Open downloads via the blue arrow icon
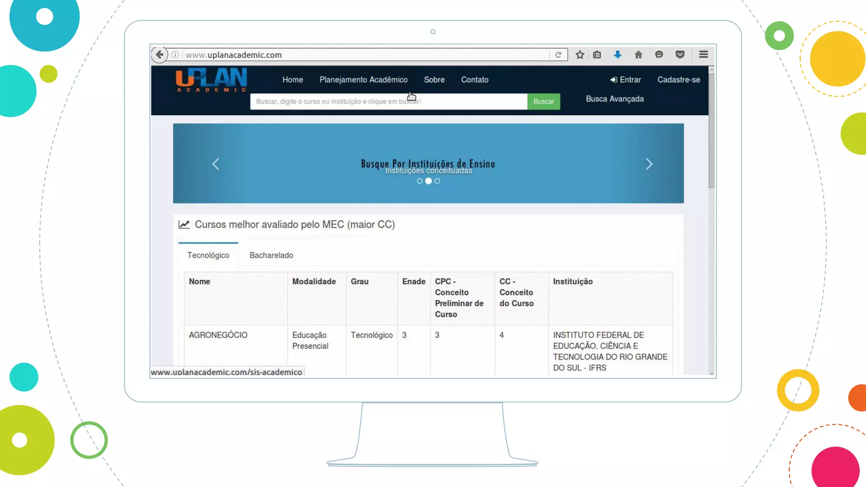Screen dimensions: 866x487 (x=617, y=55)
